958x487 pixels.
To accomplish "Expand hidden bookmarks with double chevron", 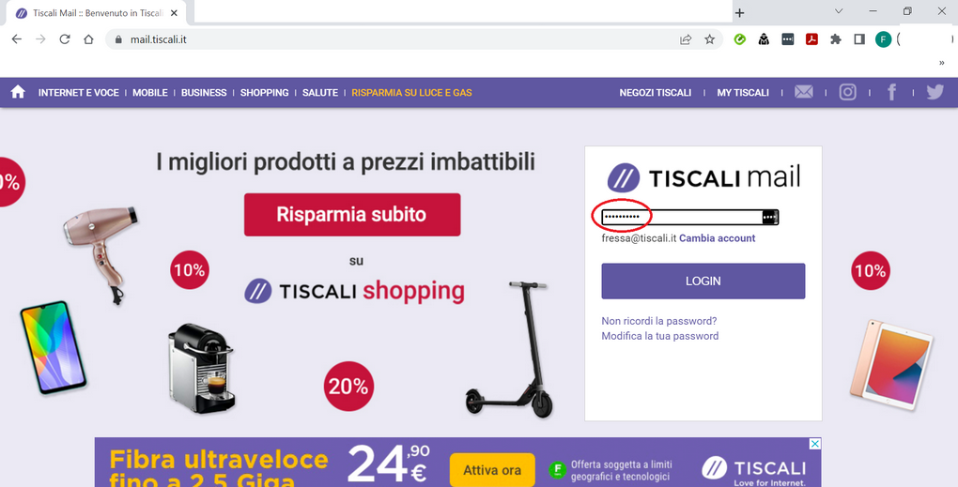I will [x=941, y=62].
